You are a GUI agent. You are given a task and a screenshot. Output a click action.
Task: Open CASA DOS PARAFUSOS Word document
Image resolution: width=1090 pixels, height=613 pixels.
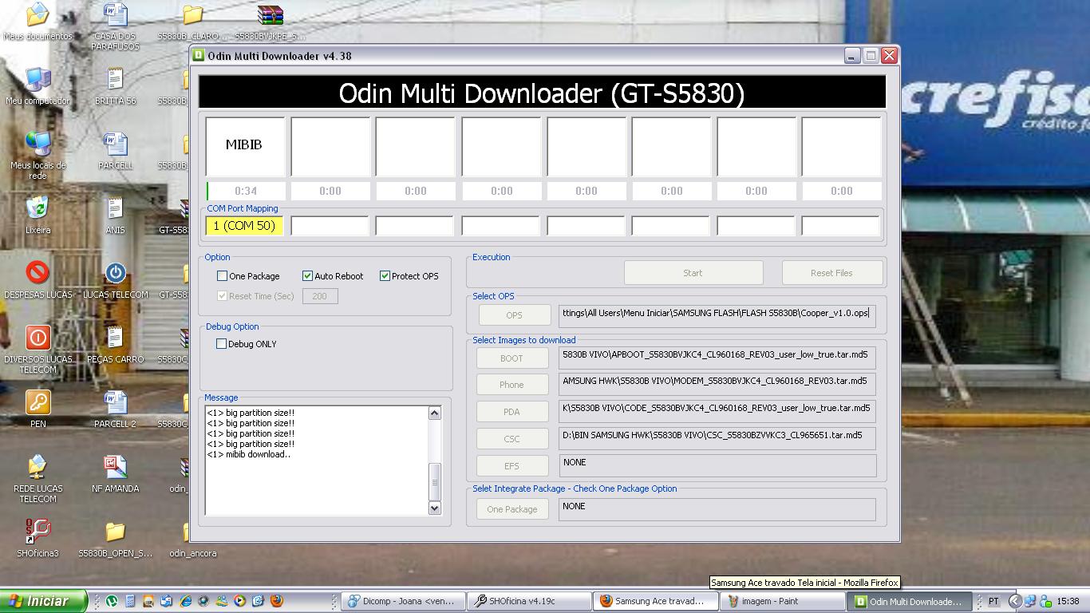point(116,26)
